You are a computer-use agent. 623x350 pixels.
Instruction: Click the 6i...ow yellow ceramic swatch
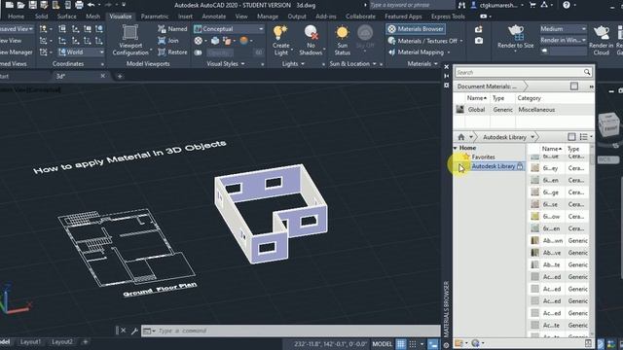535,216
